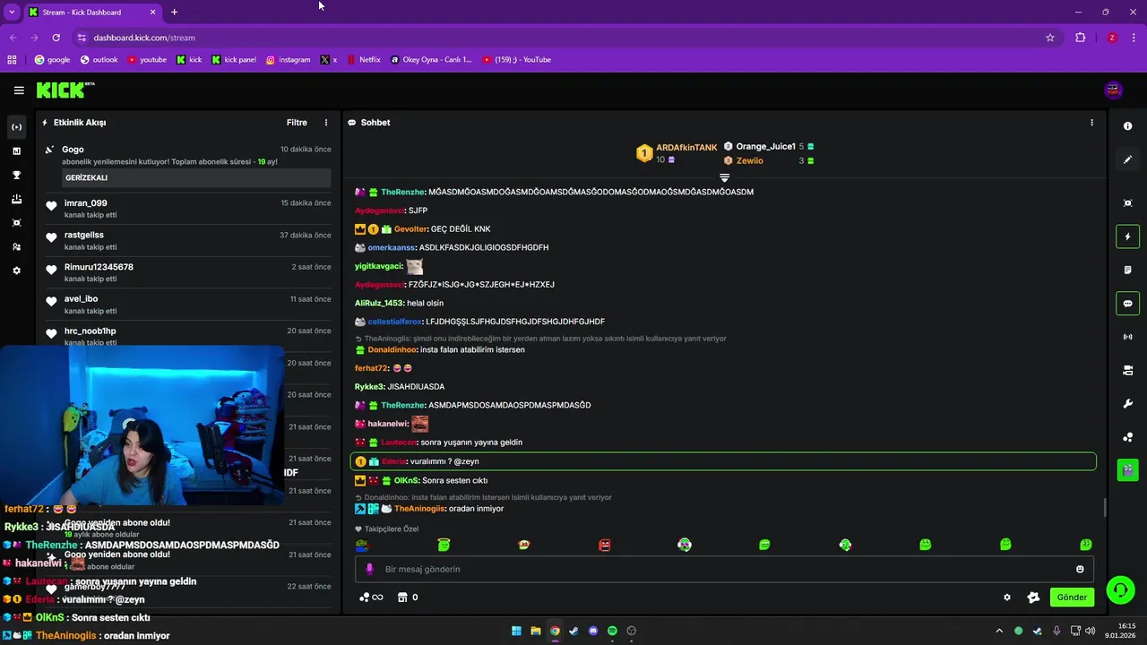Click the camera-frame preview icon in right sidebar

click(x=1127, y=203)
